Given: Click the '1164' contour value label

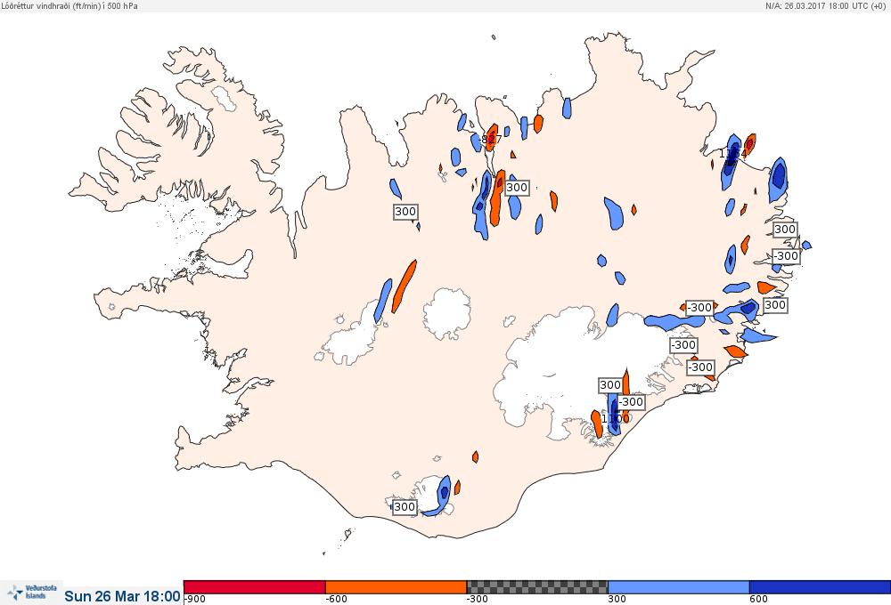Looking at the screenshot, I should click(x=732, y=153).
